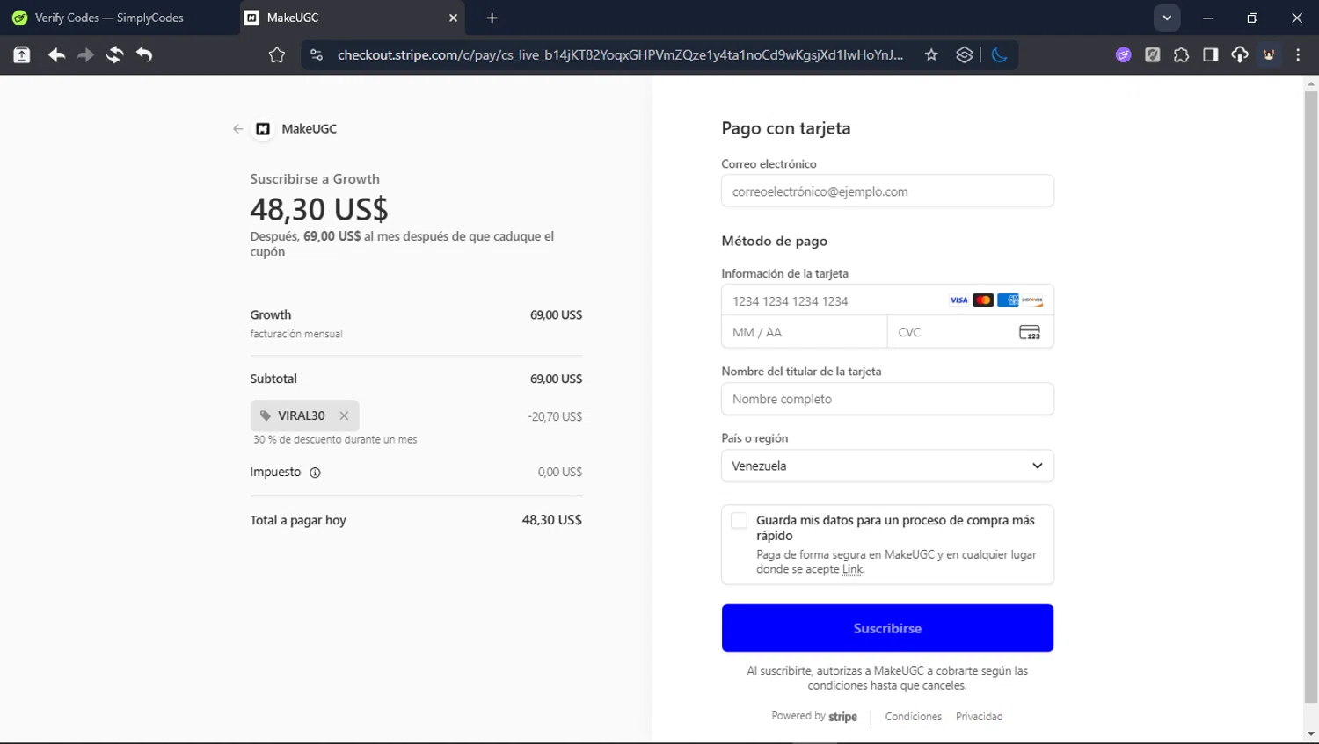Open the extensions puzzle piece menu

(1181, 54)
